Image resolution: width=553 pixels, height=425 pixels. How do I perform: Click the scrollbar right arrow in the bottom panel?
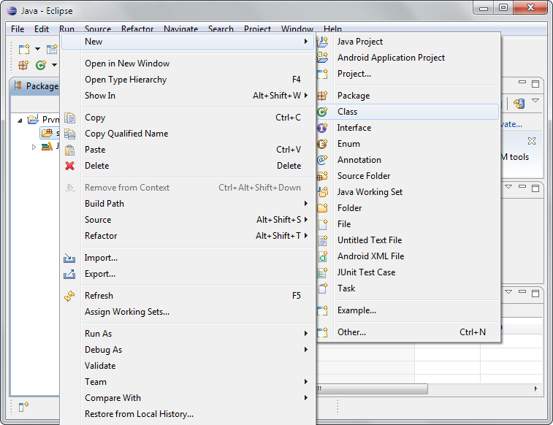coord(535,388)
